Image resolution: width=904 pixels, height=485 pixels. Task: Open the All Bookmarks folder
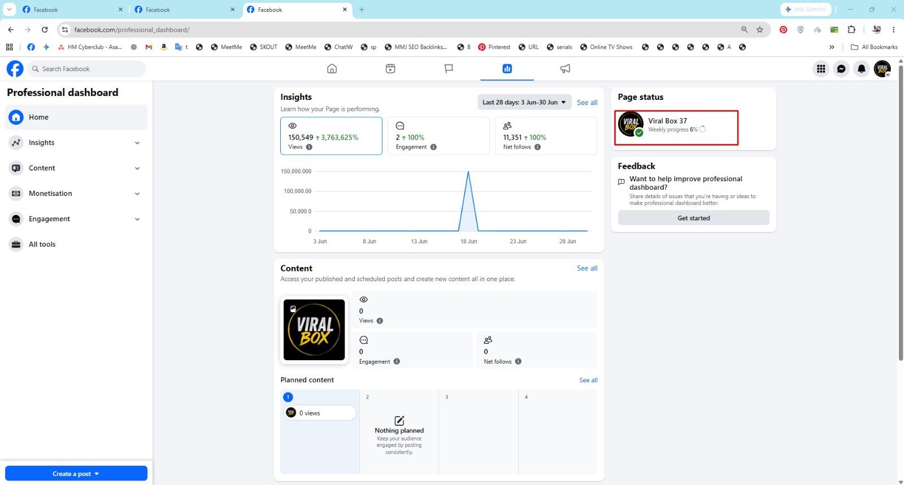(x=874, y=47)
